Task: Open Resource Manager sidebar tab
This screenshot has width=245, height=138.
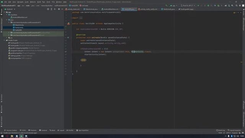Action: (2, 25)
